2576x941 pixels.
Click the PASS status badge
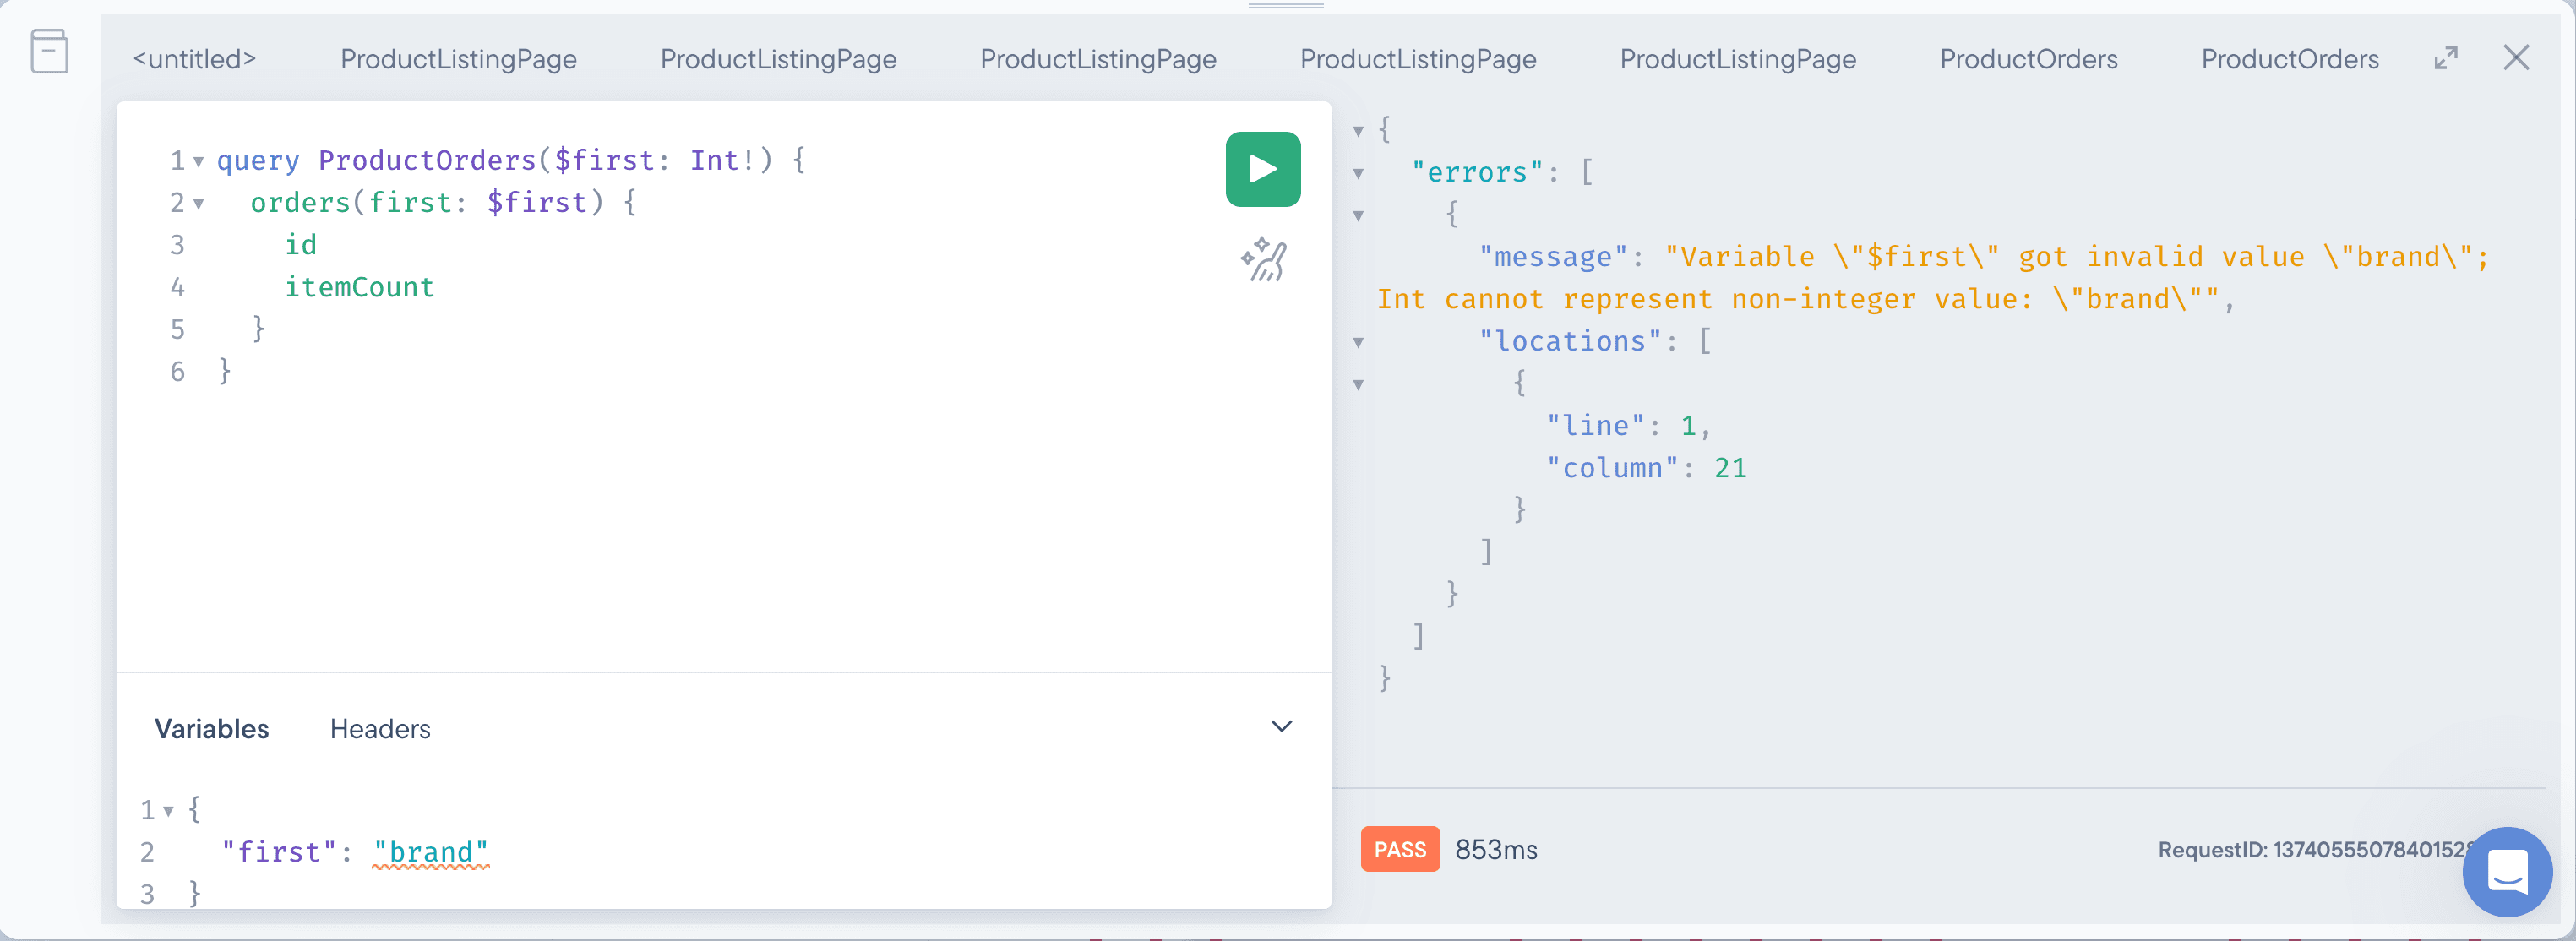(1397, 849)
